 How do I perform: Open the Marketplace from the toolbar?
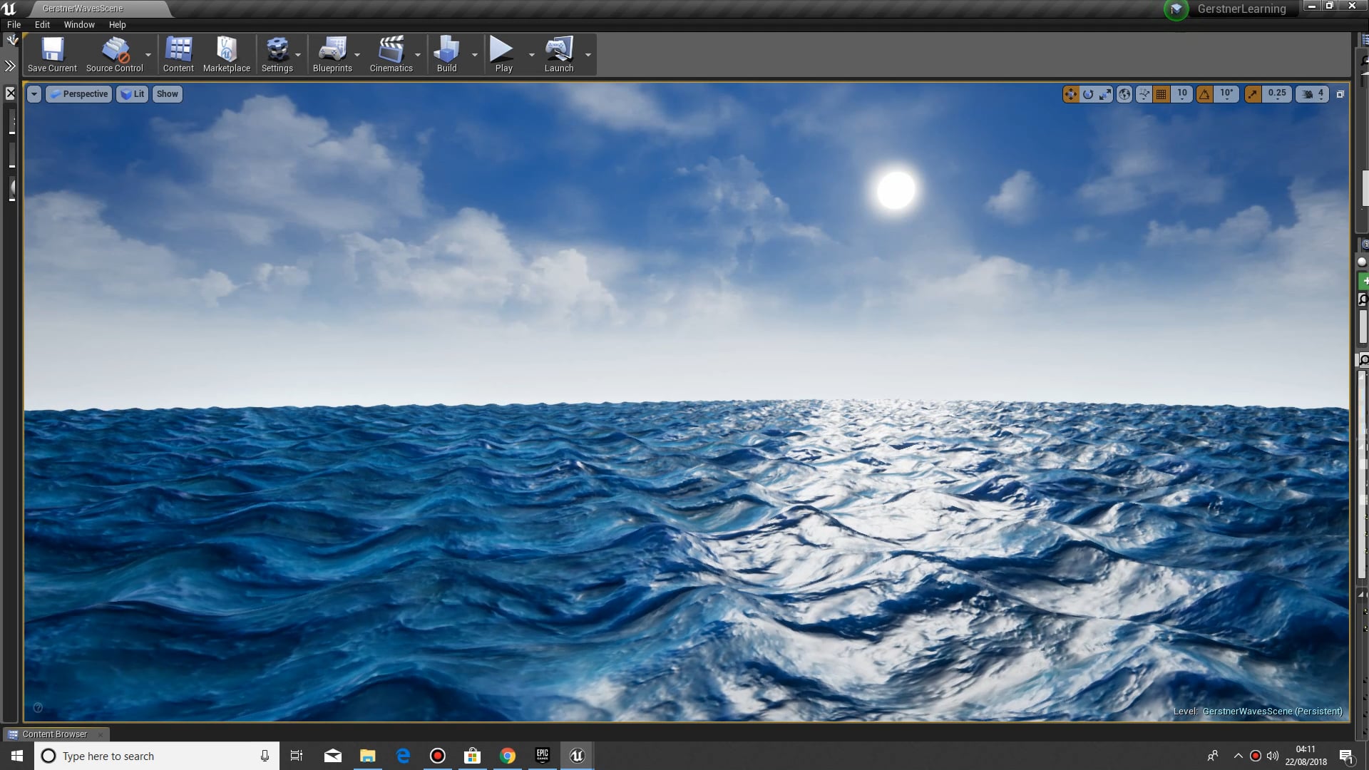click(227, 54)
